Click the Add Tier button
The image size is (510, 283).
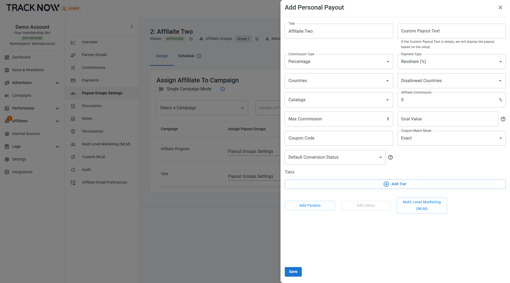[395, 184]
